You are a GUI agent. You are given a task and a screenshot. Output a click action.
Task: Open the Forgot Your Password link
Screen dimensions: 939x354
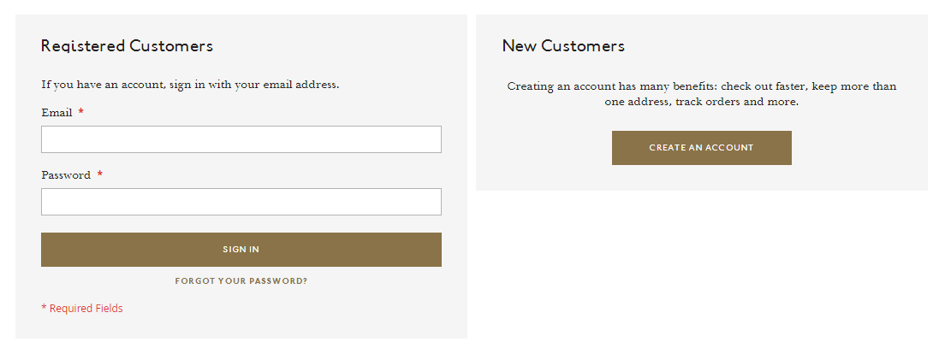click(x=241, y=280)
